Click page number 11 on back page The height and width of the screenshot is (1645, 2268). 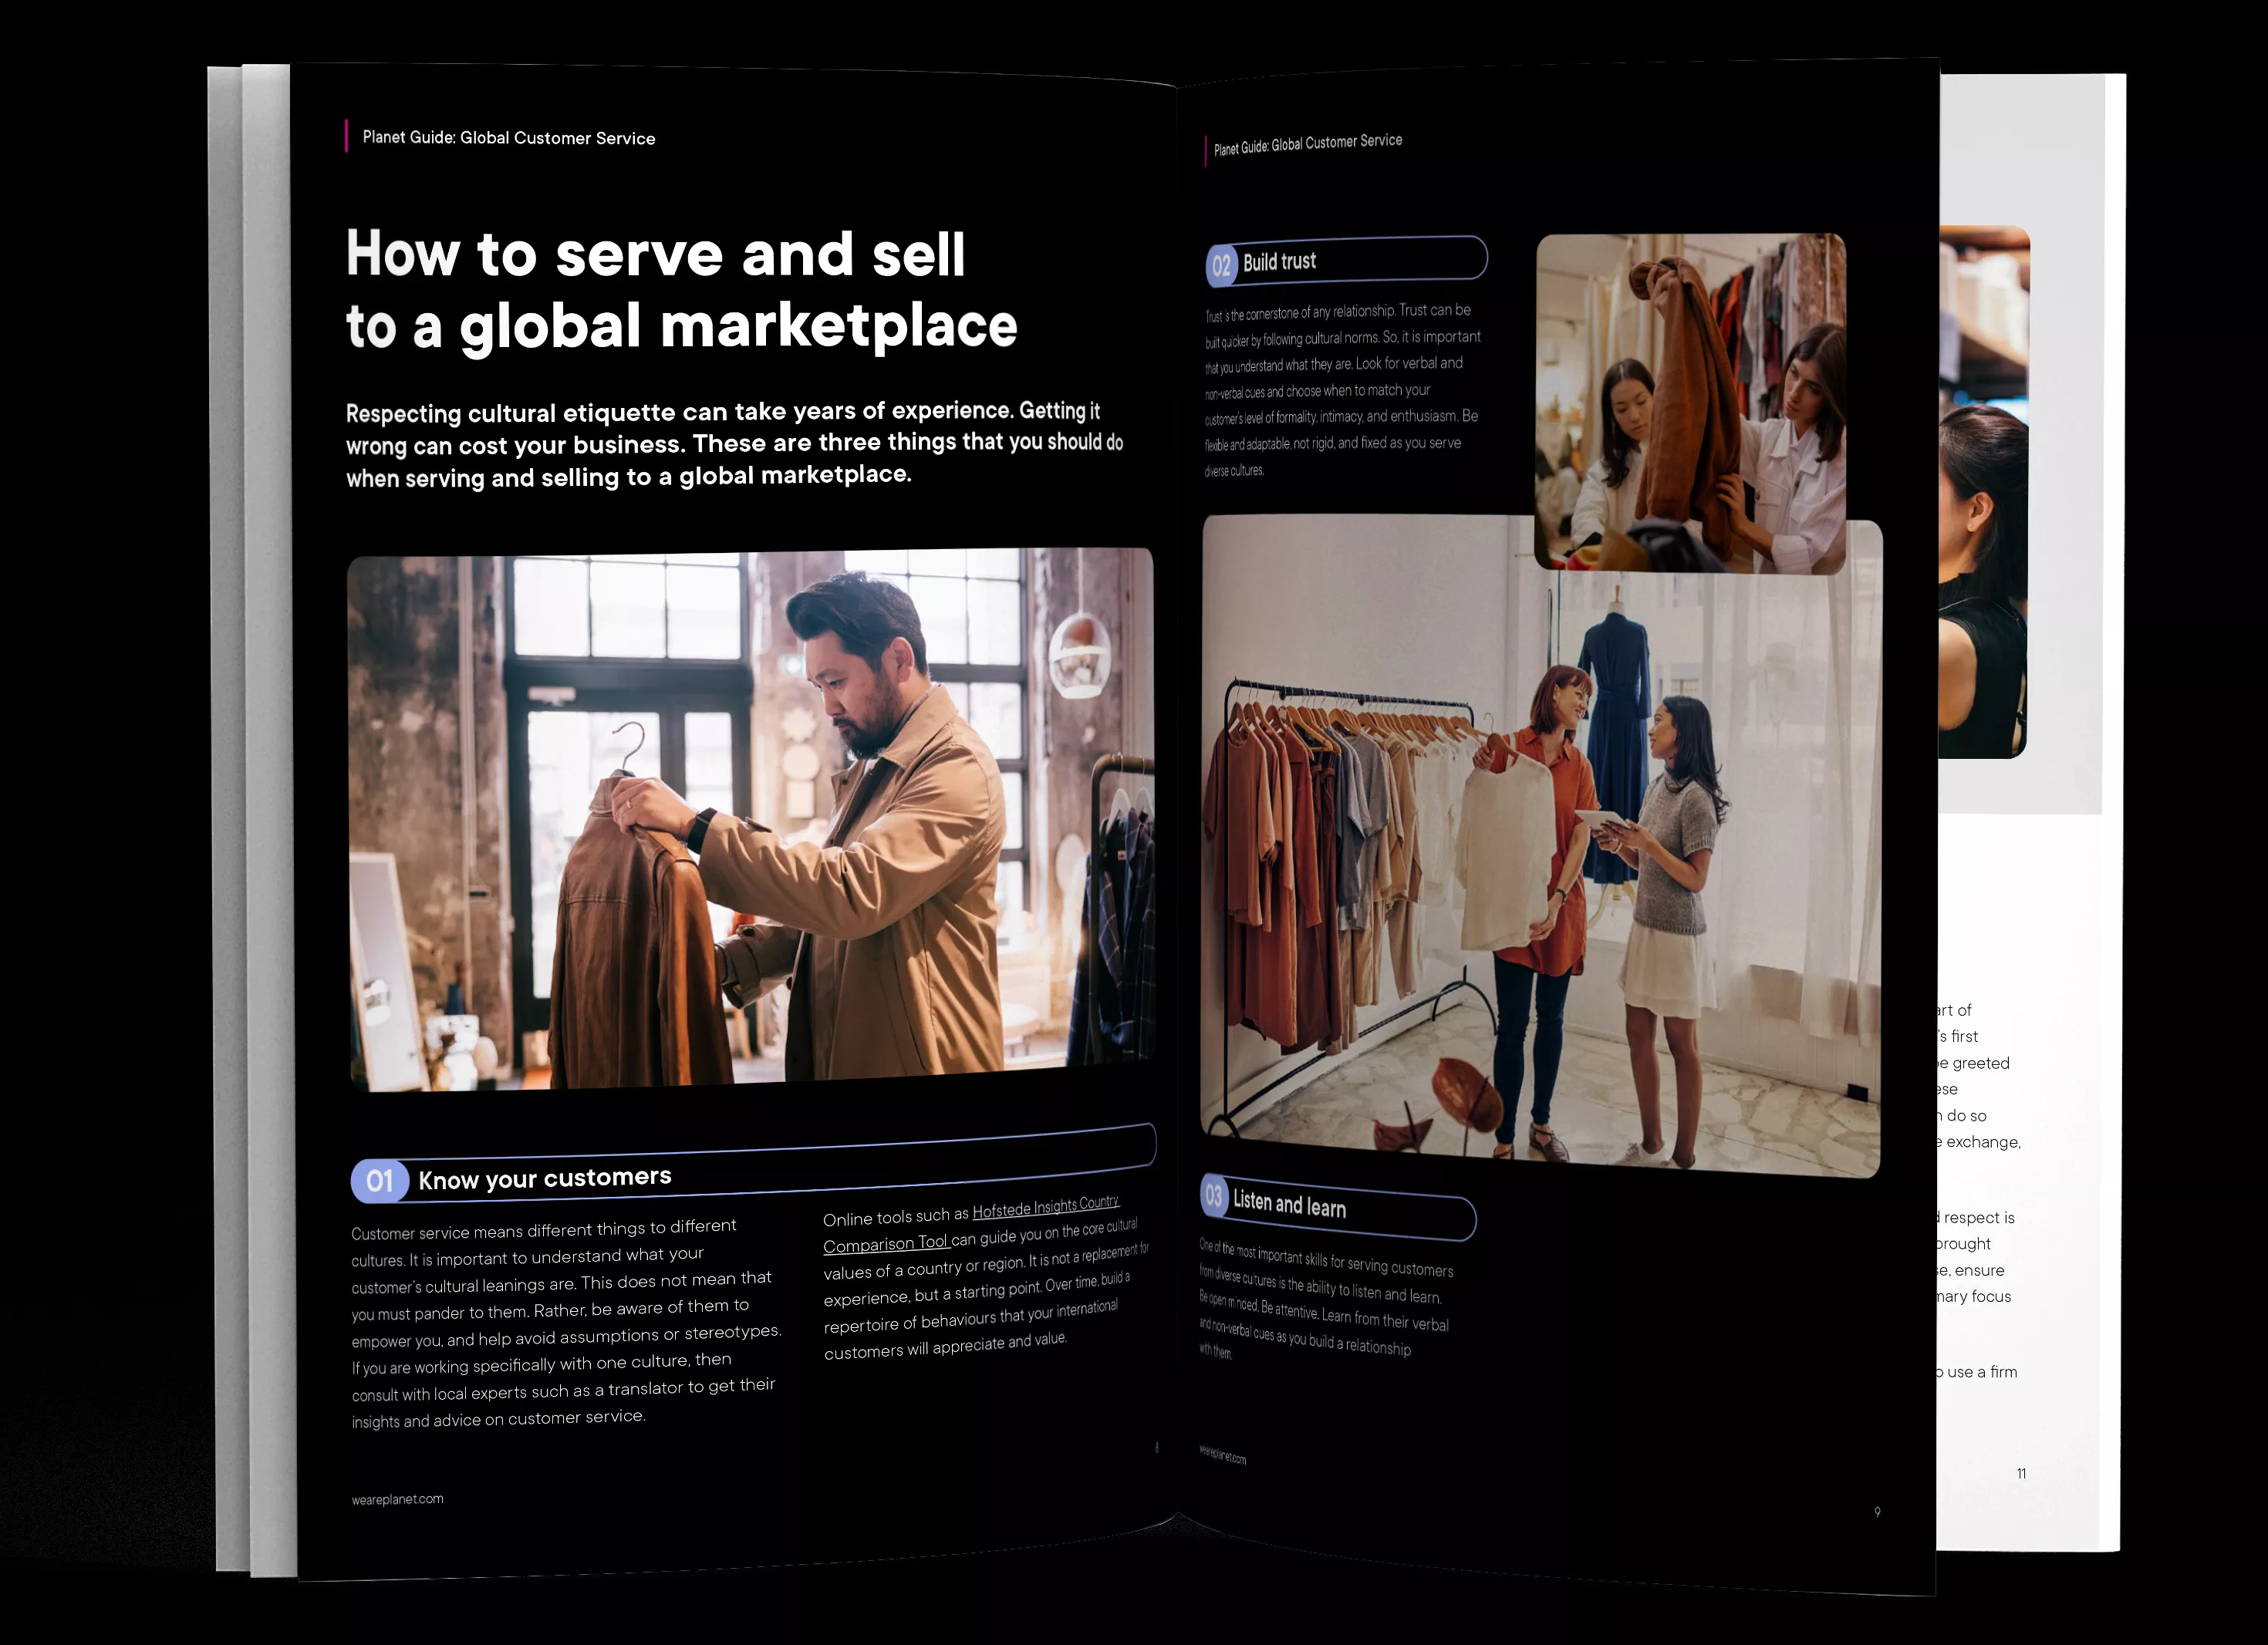tap(2021, 1474)
